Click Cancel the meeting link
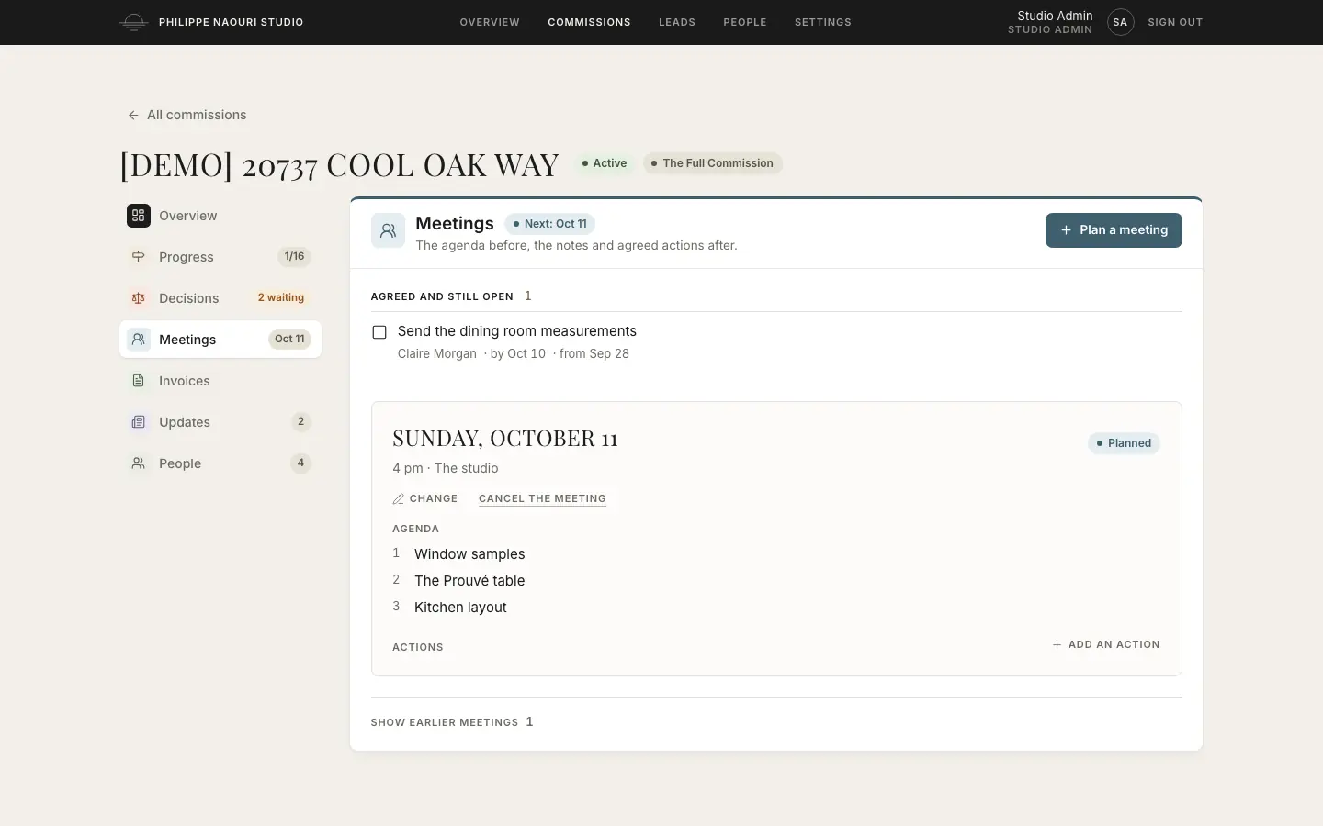Viewport: 1323px width, 826px height. (x=542, y=498)
